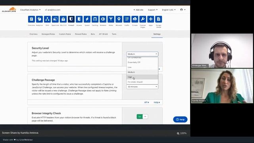The image size is (254, 143).
Task: Open the Speed lightning bolt icon
Action: coord(87,19)
